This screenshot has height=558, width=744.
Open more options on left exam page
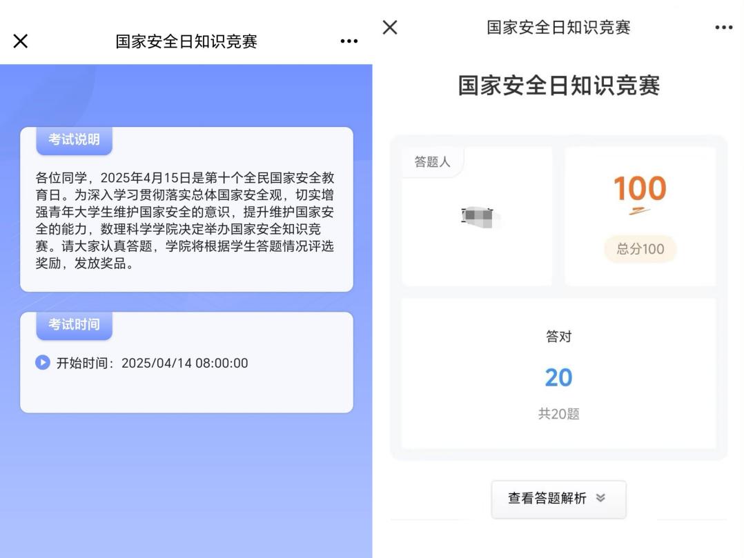point(349,41)
